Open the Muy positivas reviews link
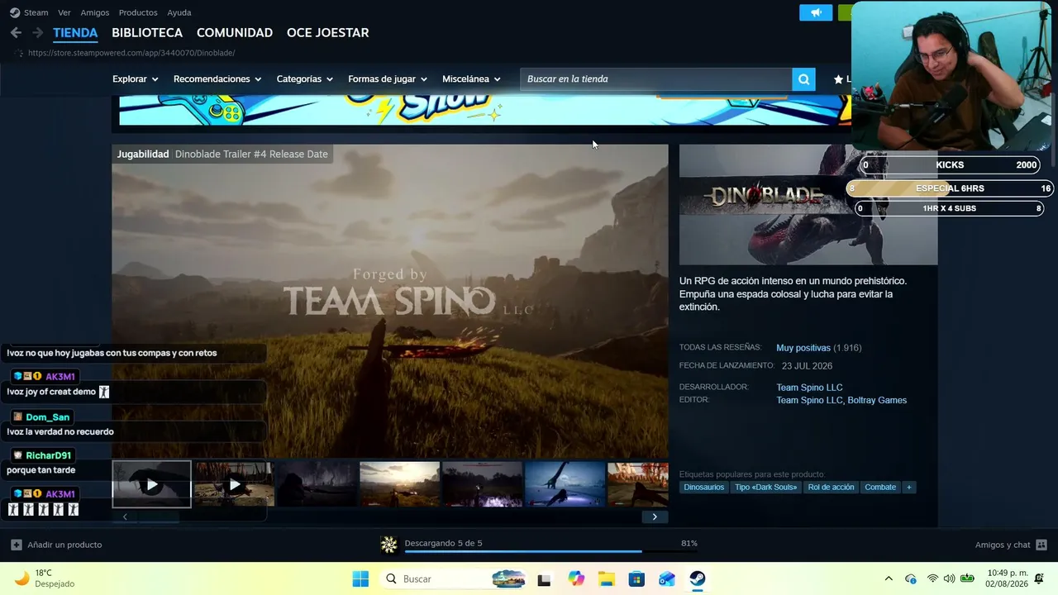The width and height of the screenshot is (1058, 595). click(803, 348)
